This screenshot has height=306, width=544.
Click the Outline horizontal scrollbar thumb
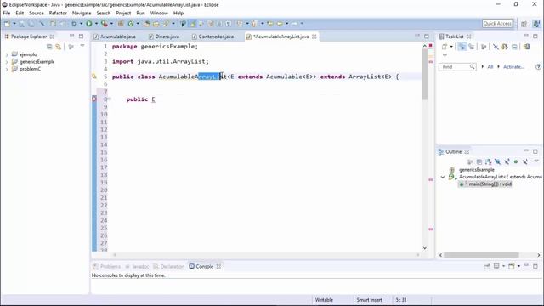[x=481, y=255]
